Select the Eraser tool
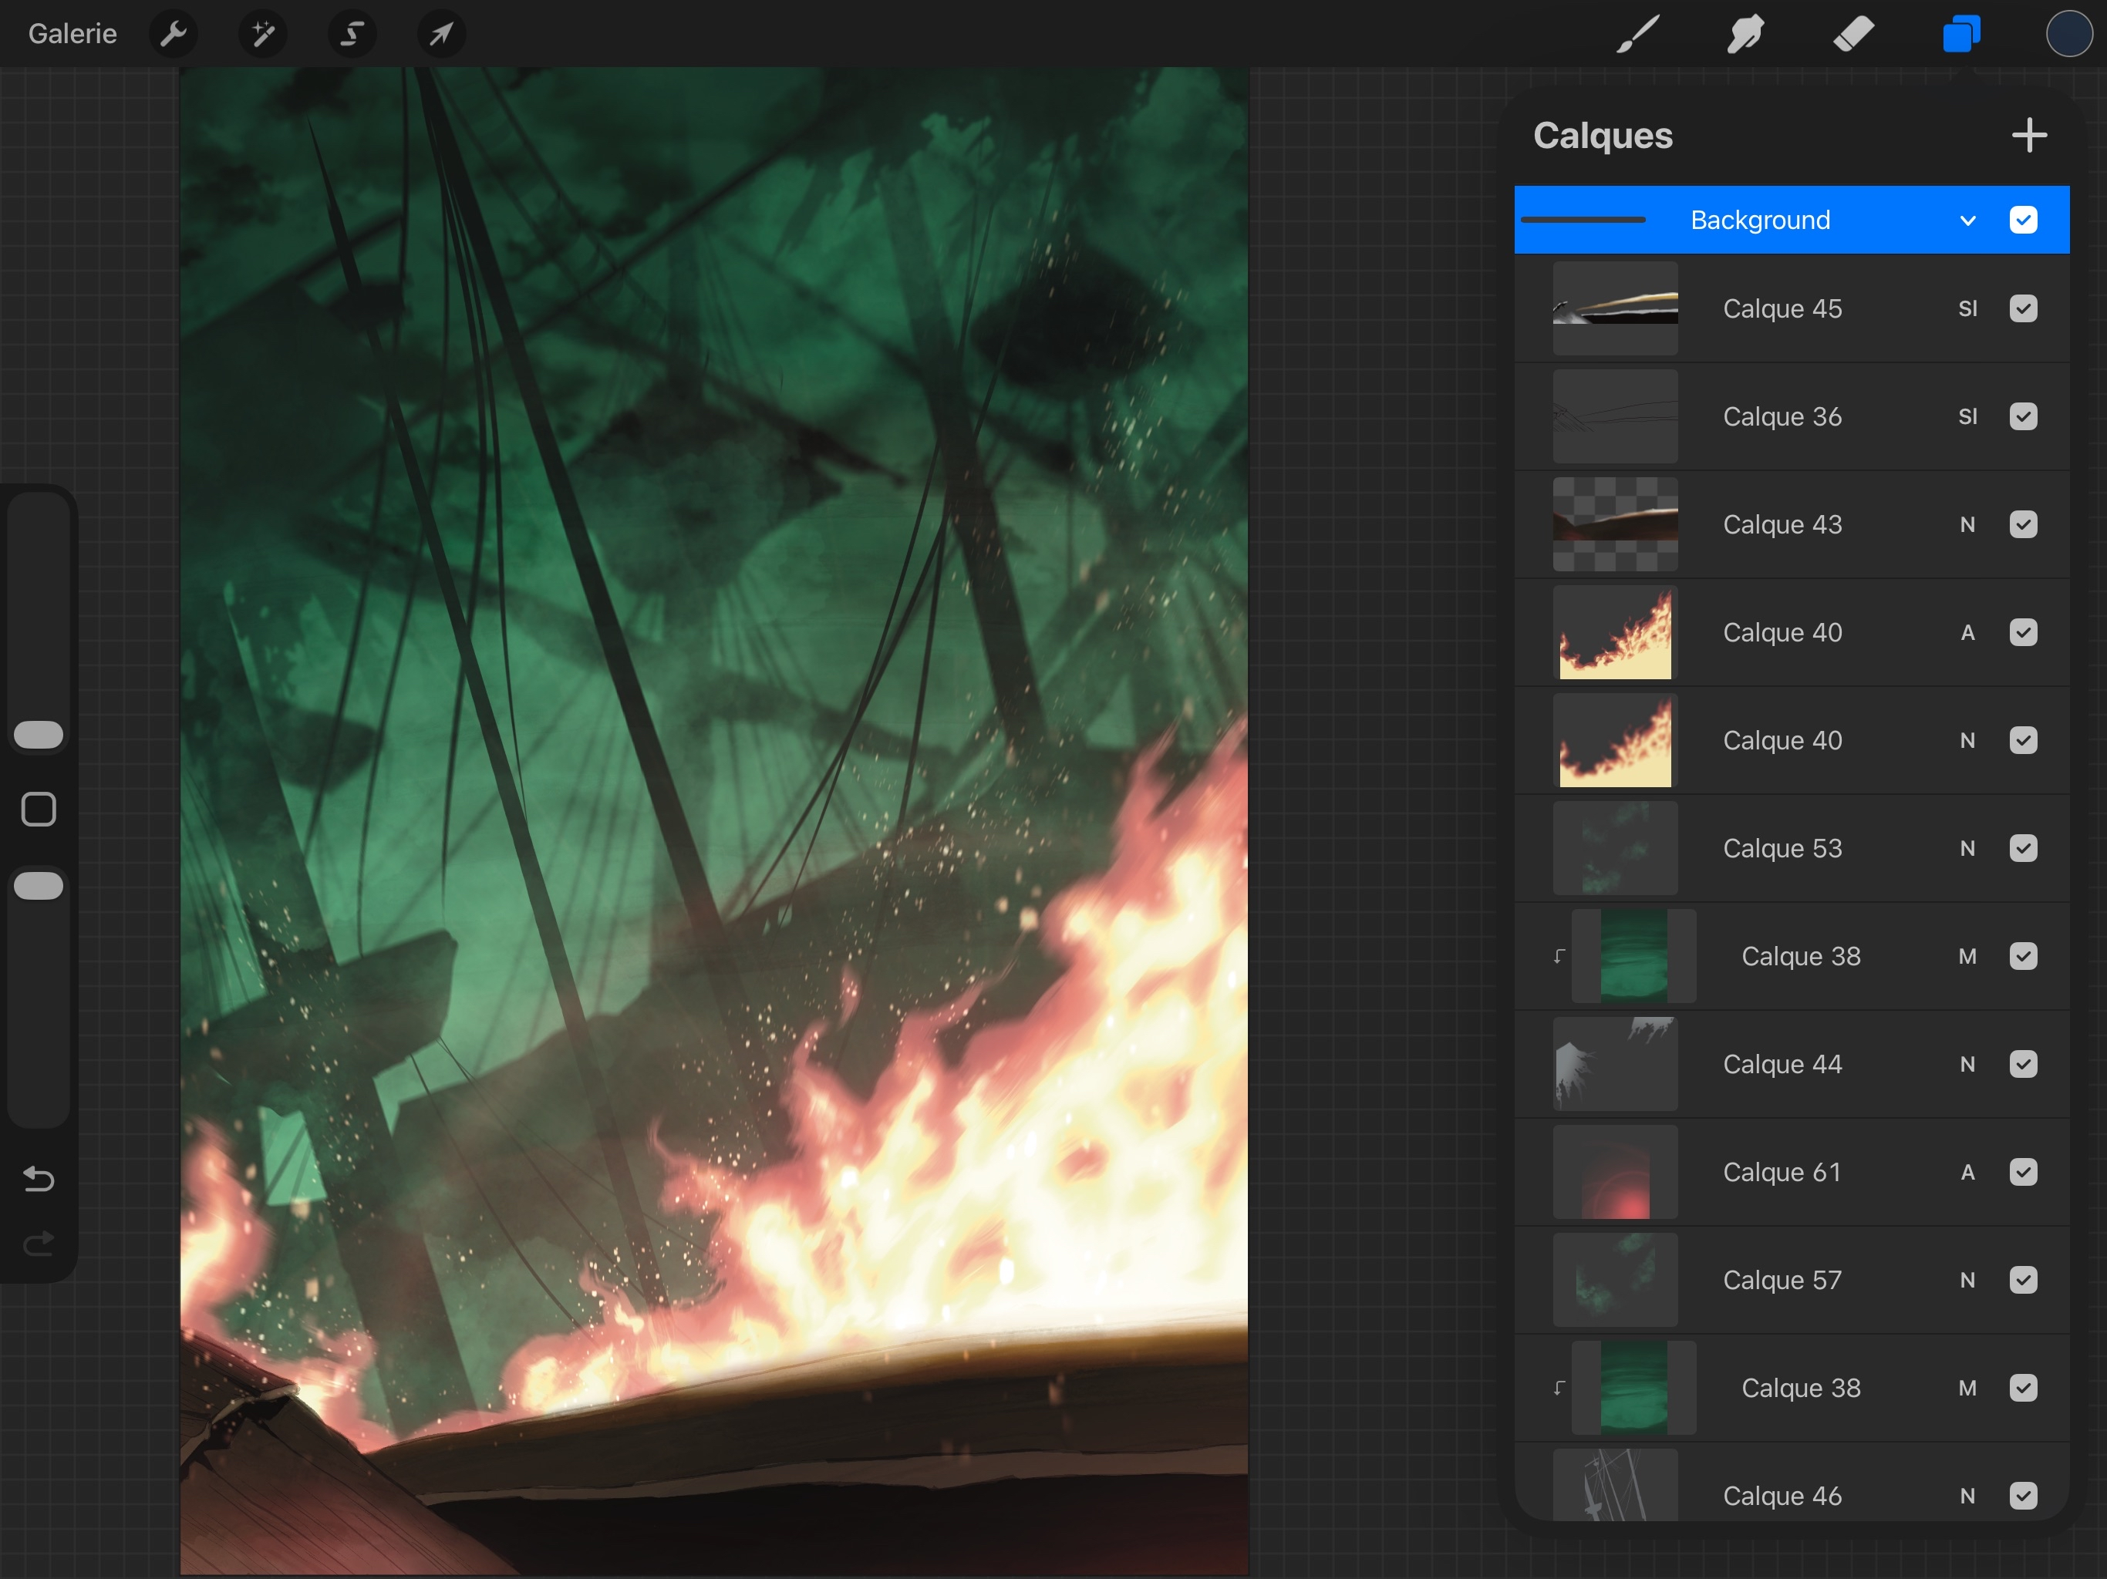The height and width of the screenshot is (1579, 2107). click(x=1852, y=34)
